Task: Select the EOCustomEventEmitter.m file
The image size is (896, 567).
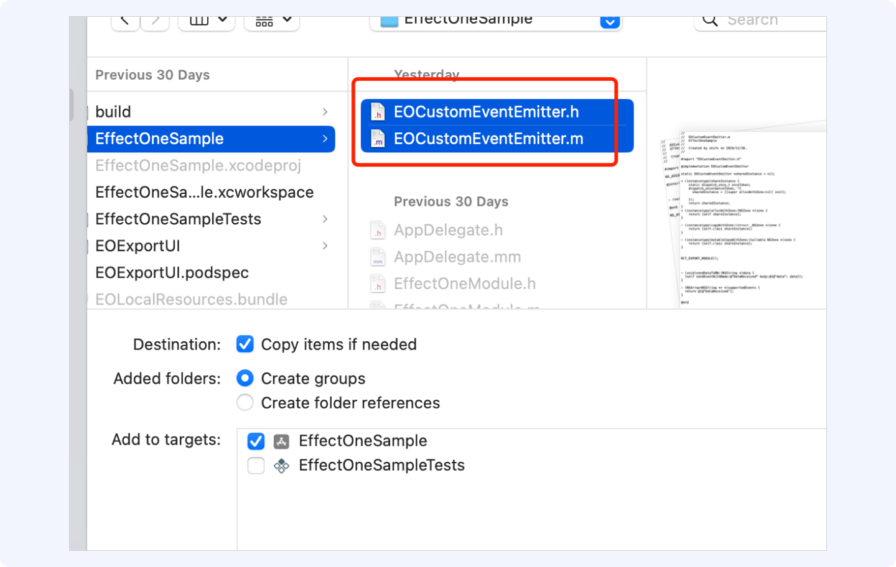Action: click(x=497, y=139)
